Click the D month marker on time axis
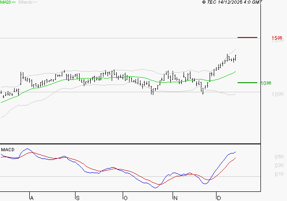Image resolution: width=287 pixels, height=201 pixels. (x=219, y=198)
